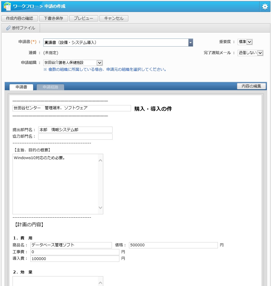Click the subject title input field
Image resolution: width=271 pixels, height=286 pixels.
[x=72, y=108]
